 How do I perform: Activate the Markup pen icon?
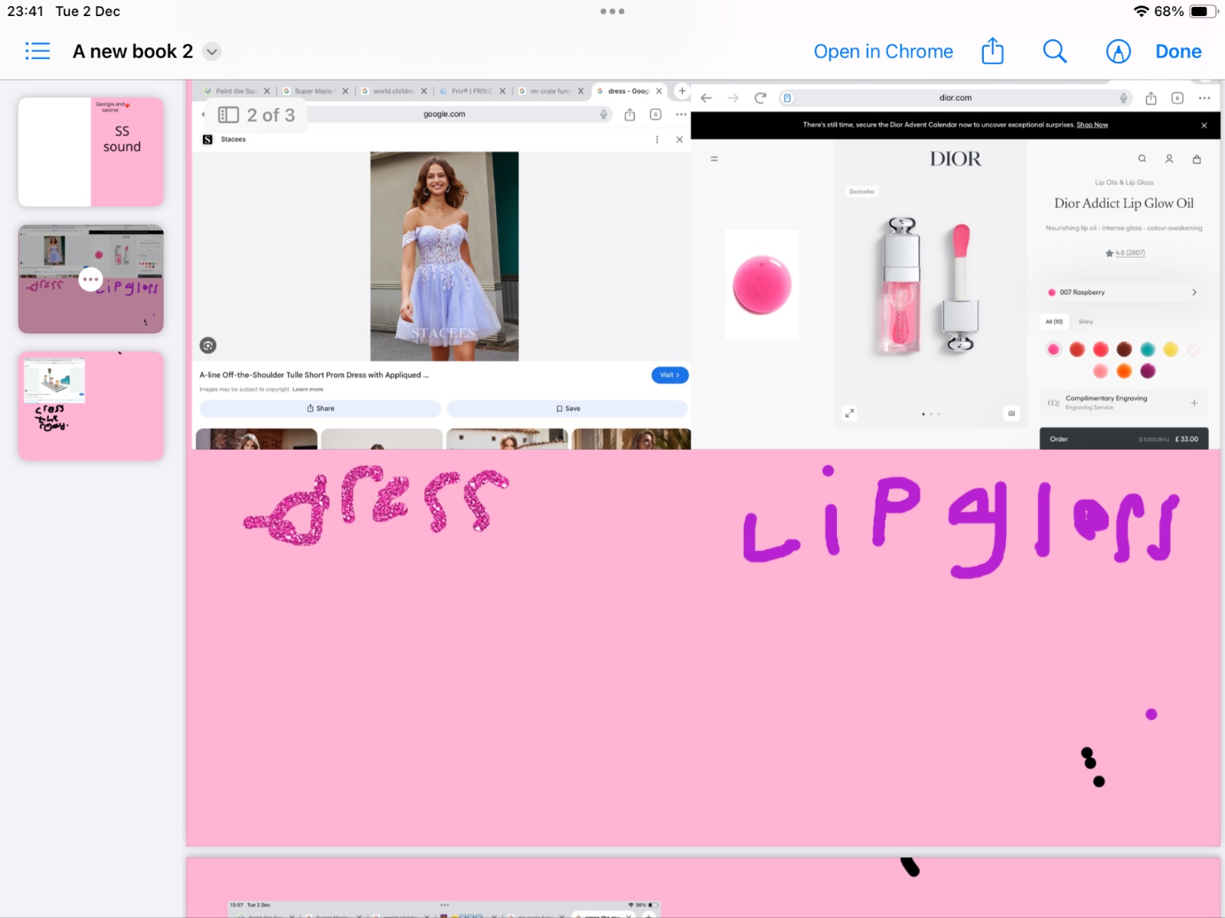(x=1118, y=51)
